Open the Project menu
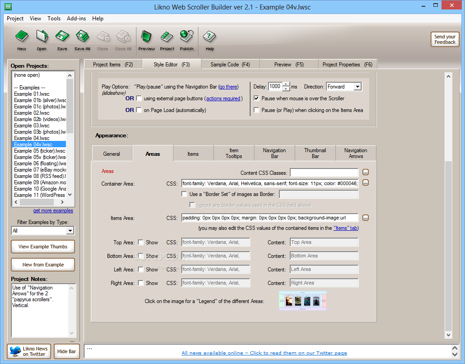 (15, 19)
